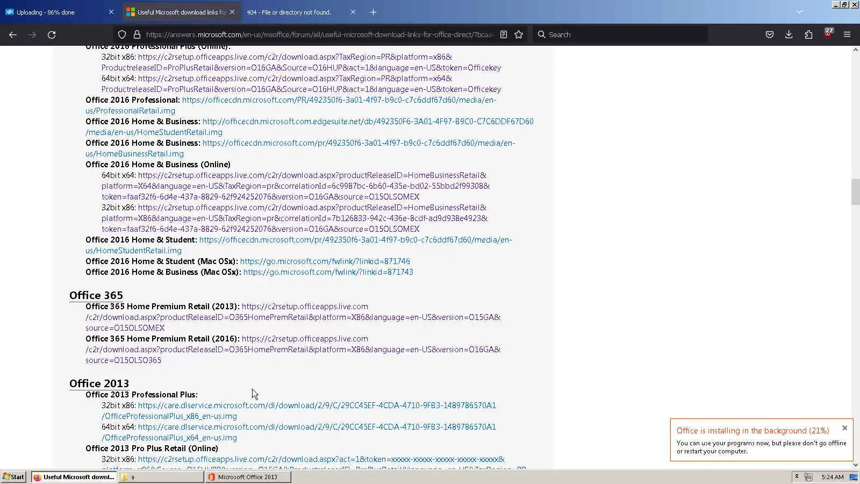Switch to the 'Uploading - 86% done' tab
This screenshot has width=860, height=484.
pos(59,12)
